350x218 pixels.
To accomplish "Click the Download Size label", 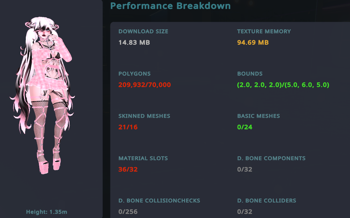I will [143, 31].
